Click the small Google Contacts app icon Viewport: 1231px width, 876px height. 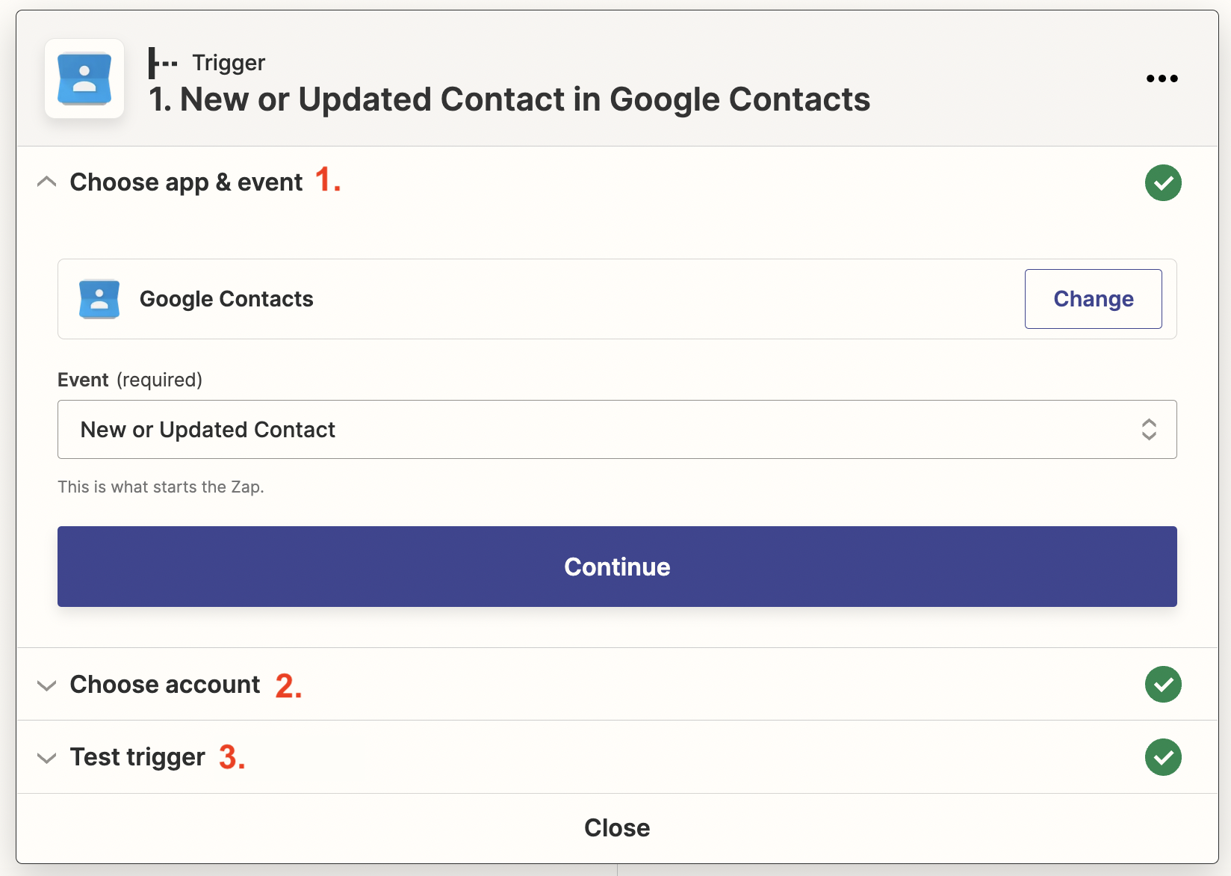point(99,299)
